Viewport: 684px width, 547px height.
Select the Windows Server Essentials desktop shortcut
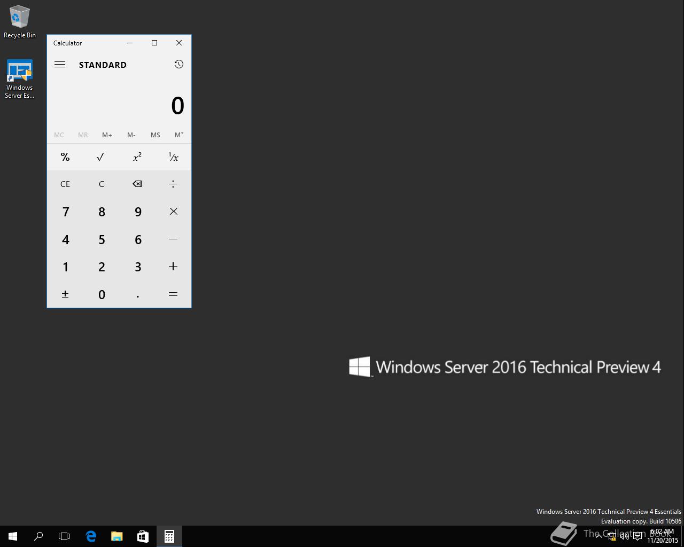click(20, 79)
